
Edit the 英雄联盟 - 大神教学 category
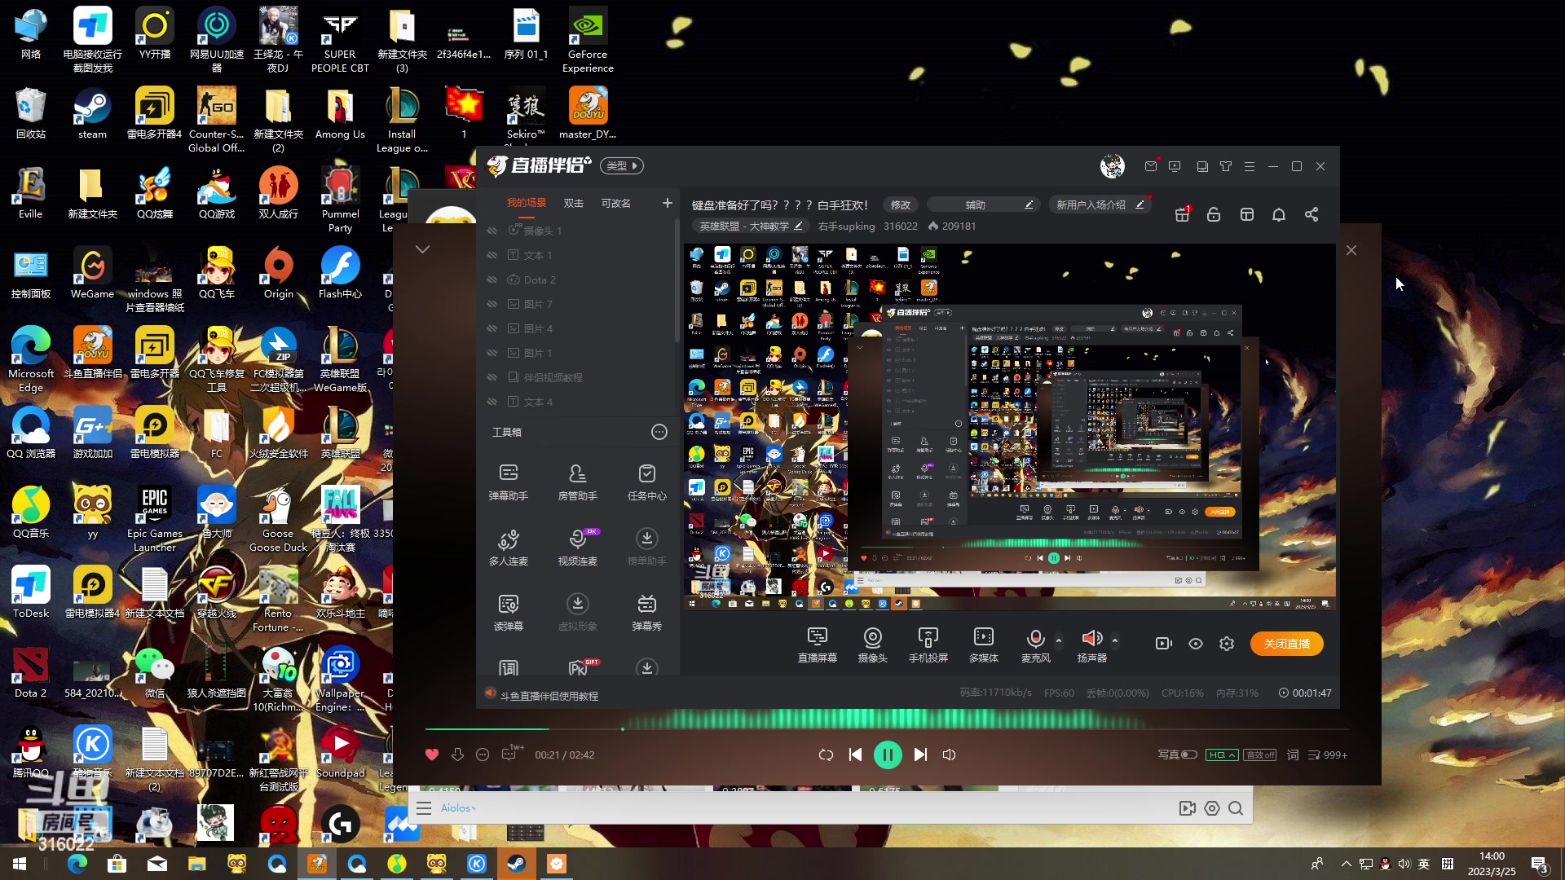coord(752,226)
